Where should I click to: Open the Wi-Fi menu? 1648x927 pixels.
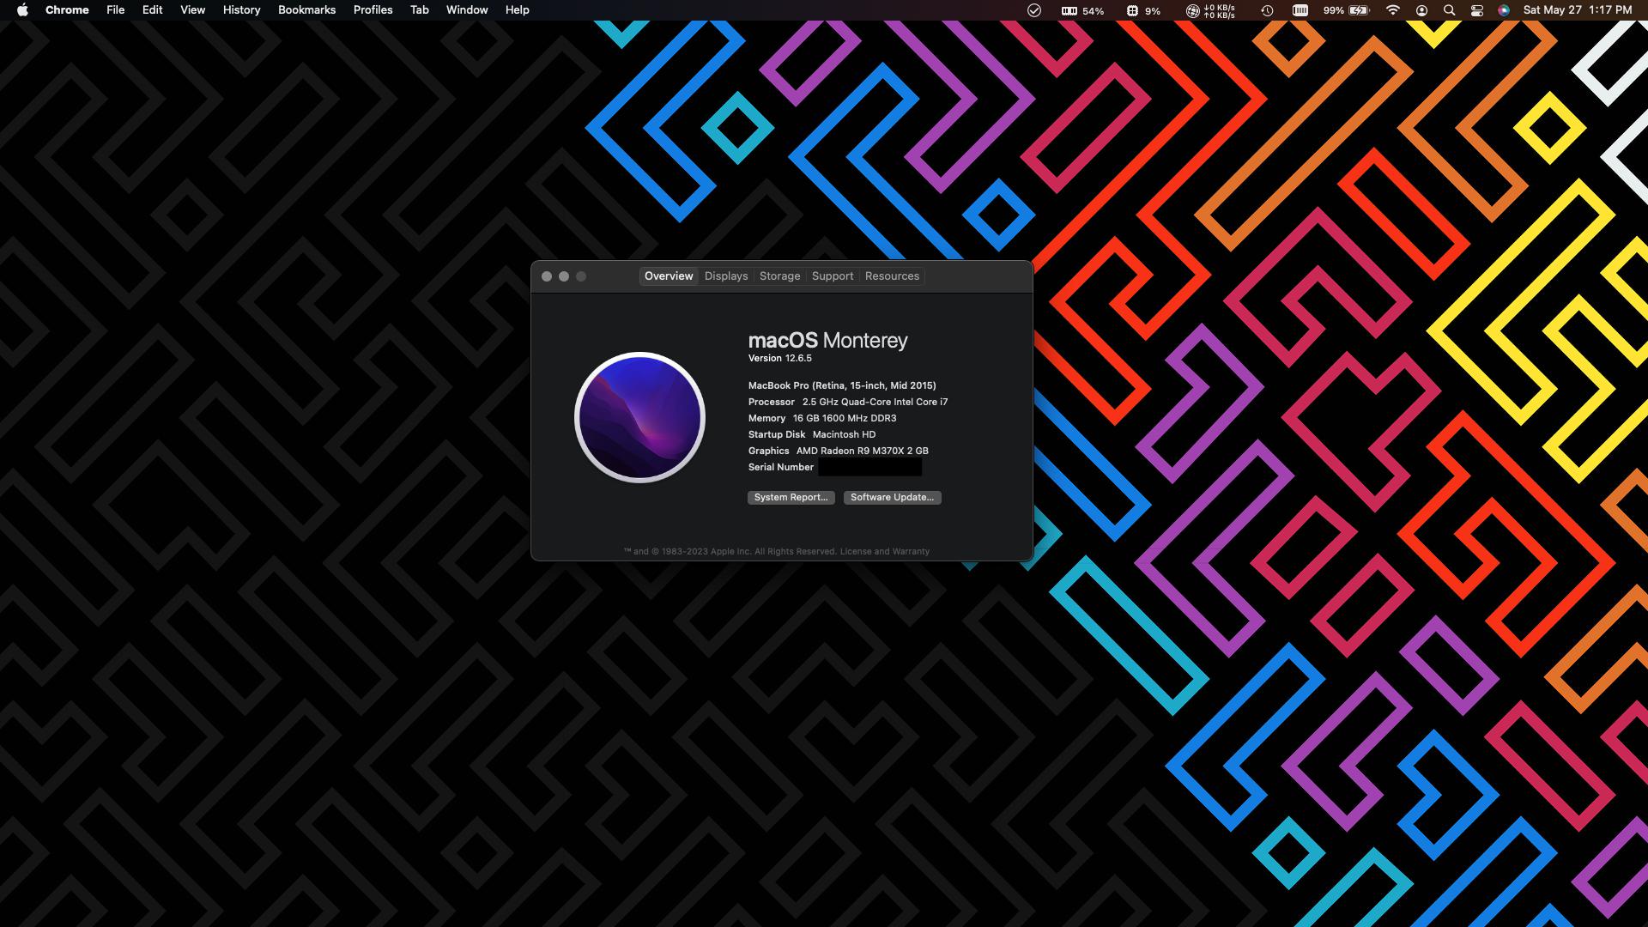click(1393, 10)
